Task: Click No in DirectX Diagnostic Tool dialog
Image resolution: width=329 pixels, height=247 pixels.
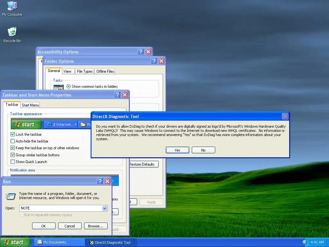Action: 203,150
